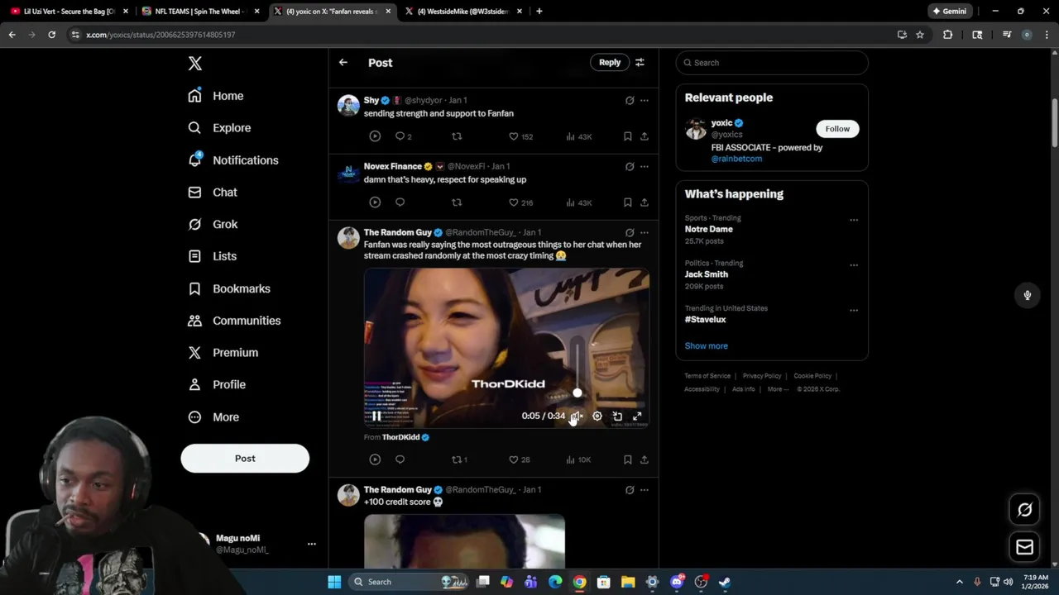
Task: Expand the video to fullscreen
Action: [x=637, y=416]
